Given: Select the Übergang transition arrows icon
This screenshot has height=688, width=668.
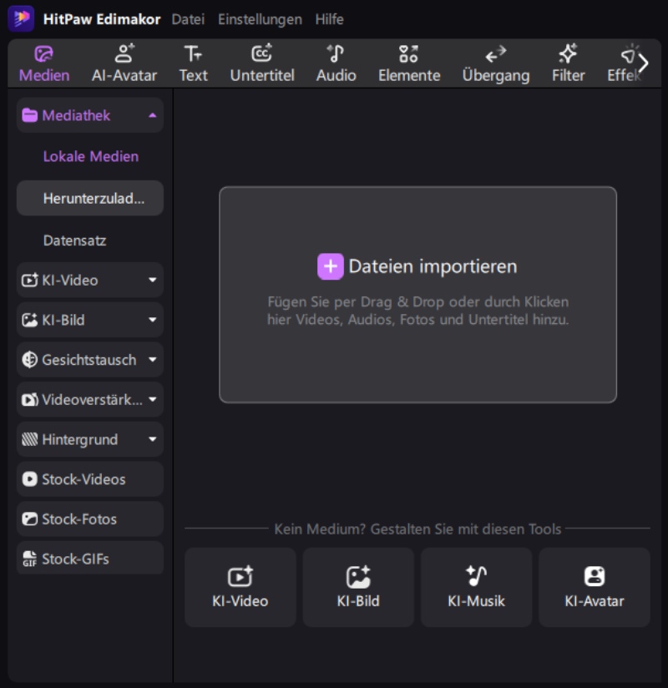Looking at the screenshot, I should (x=496, y=55).
